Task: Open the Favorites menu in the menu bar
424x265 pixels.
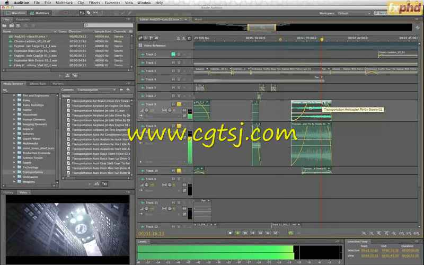Action: coord(112,3)
